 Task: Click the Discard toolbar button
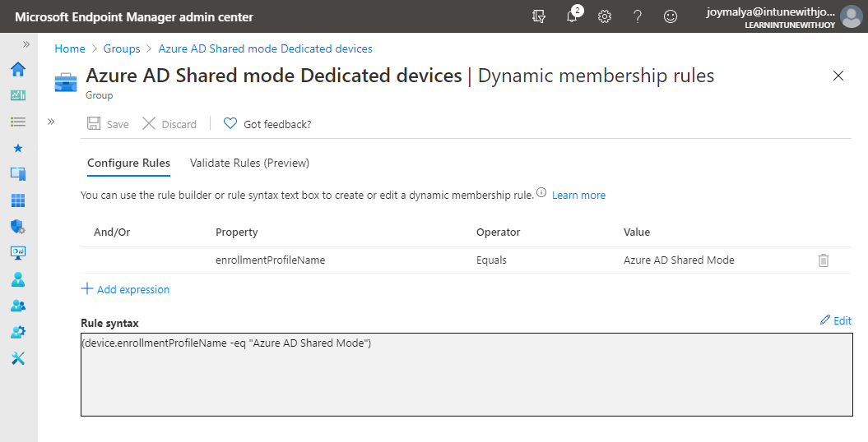pos(169,124)
